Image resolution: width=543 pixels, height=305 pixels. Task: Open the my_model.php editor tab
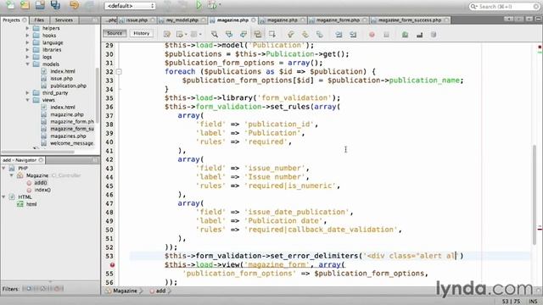tap(182, 20)
